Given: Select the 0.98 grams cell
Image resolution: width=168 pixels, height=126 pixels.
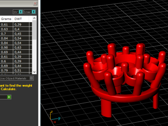Looking at the screenshot, I should [x=6, y=48].
